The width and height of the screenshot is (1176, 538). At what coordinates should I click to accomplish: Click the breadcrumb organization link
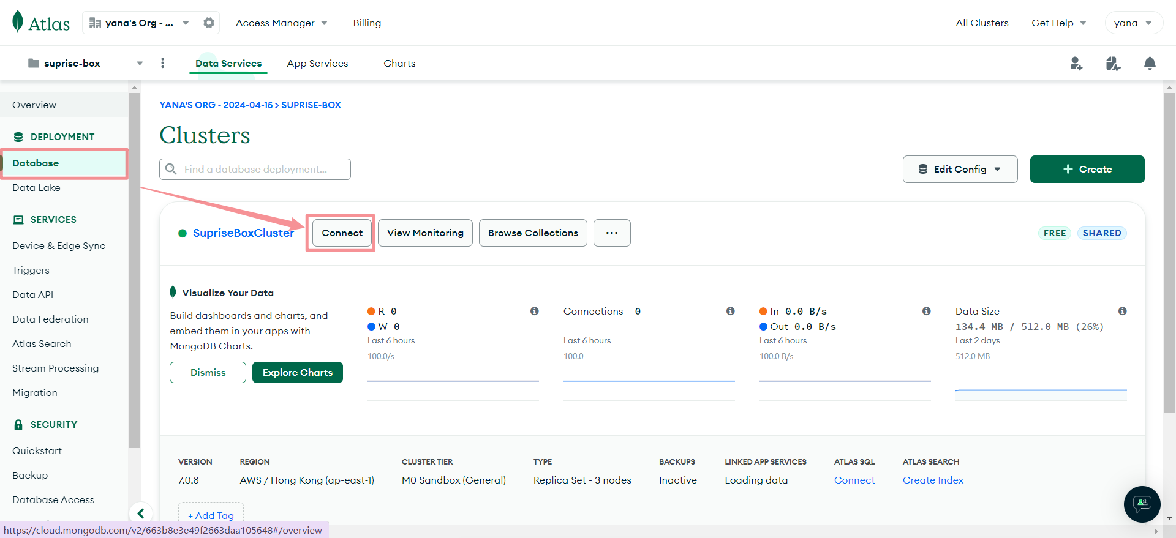216,105
